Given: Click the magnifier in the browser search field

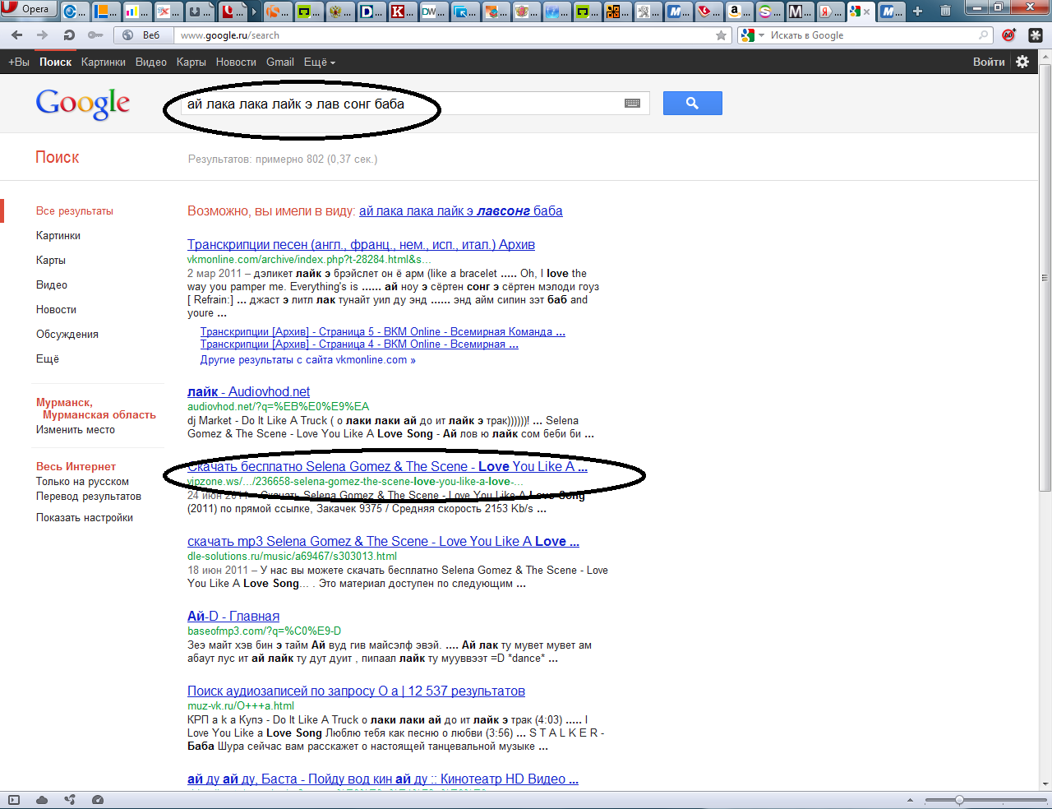Looking at the screenshot, I should (984, 35).
